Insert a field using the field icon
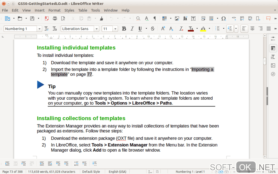278x174 pixels. (x=211, y=19)
